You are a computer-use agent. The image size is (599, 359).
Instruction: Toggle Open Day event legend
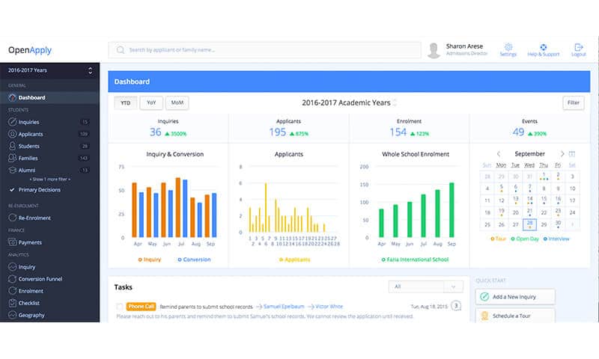(x=525, y=239)
